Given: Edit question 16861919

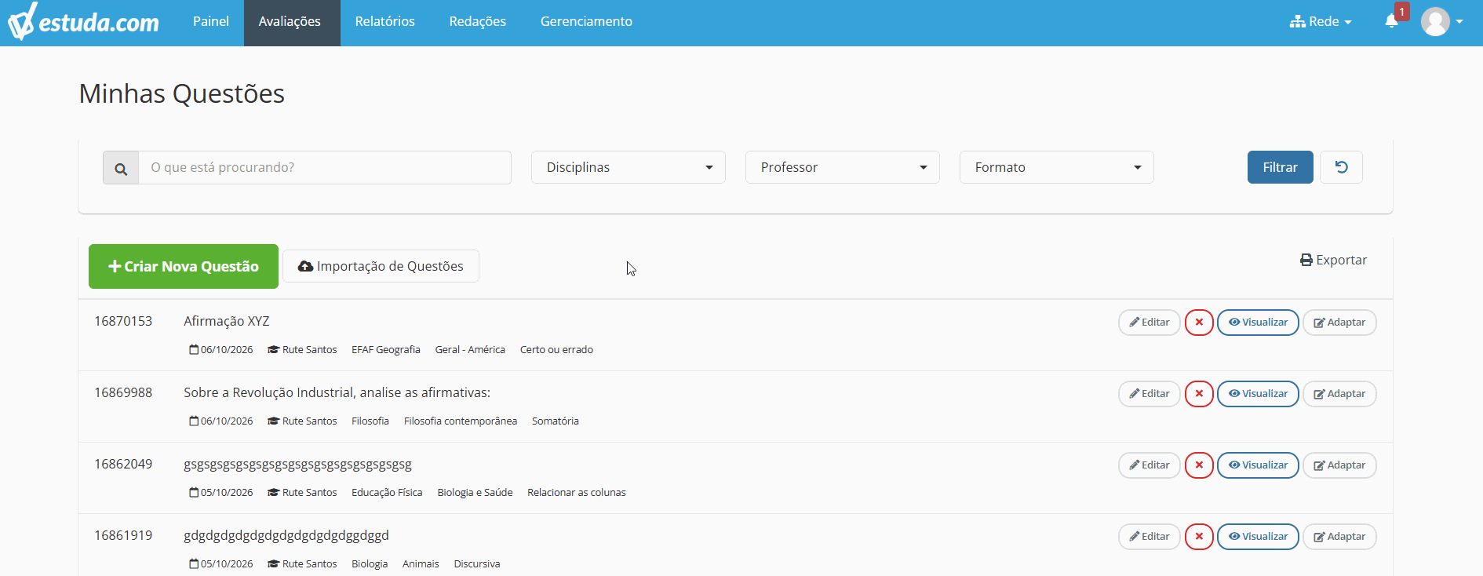Looking at the screenshot, I should coord(1150,537).
